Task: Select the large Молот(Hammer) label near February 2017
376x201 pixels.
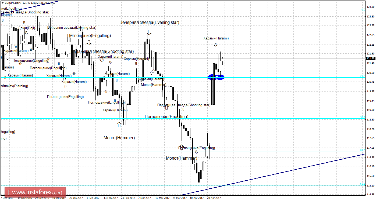Action: point(119,138)
